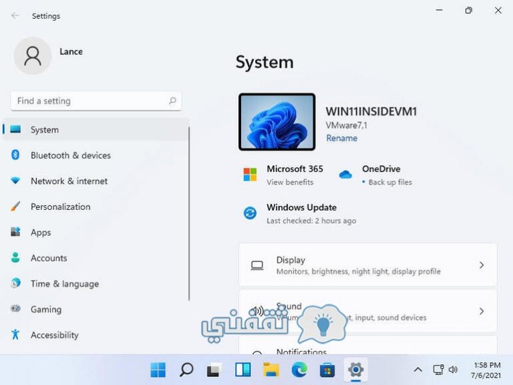Screen dimensions: 513x385
Task: Click the back arrow in Settings header
Action: pos(15,15)
